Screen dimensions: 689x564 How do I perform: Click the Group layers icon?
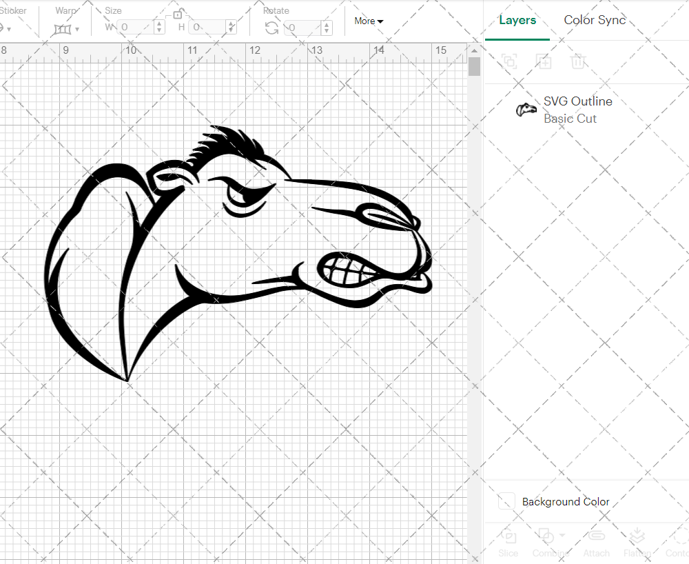508,61
